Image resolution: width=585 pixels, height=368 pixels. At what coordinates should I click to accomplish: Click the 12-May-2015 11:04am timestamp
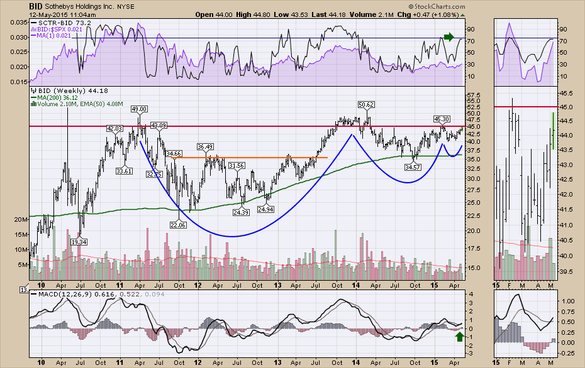62,15
